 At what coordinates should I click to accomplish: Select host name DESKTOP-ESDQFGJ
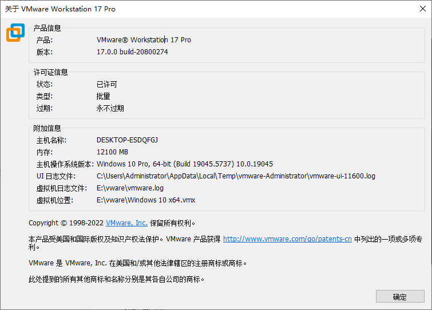[127, 140]
